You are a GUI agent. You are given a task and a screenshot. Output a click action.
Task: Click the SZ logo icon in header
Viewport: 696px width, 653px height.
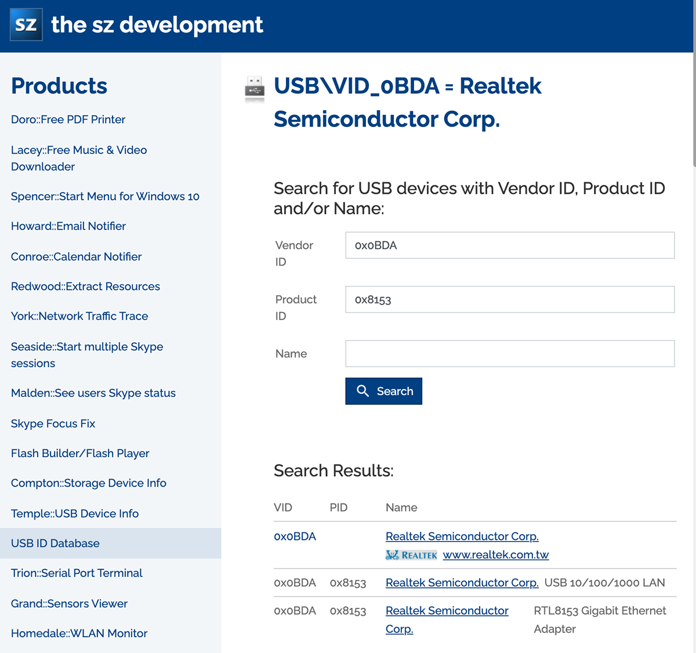[26, 24]
